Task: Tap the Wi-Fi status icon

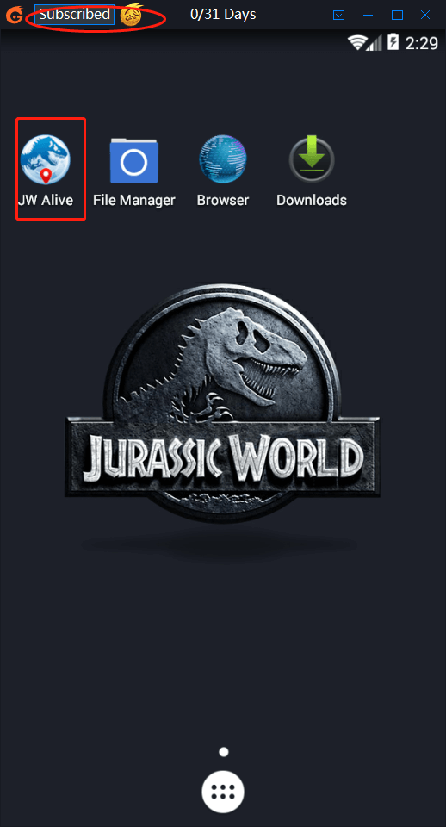Action: coord(357,42)
